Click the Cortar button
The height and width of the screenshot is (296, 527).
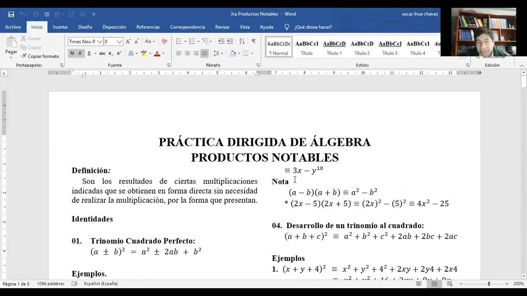(31, 39)
